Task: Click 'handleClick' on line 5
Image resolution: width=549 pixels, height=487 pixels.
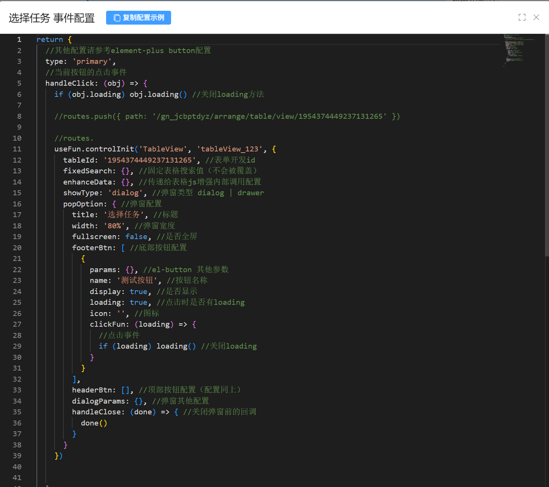Action: [70, 83]
